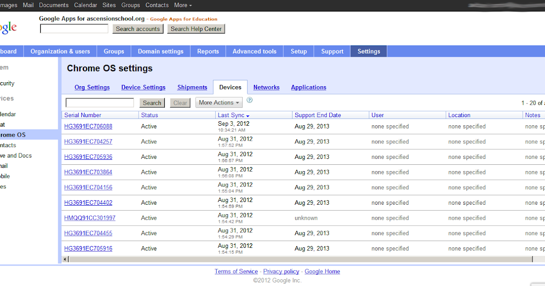
Task: Sort by Notes column header
Action: pos(533,115)
